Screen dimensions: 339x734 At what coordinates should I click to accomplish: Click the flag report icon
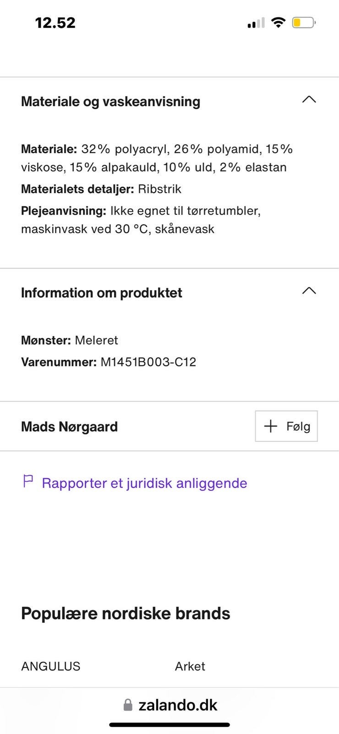pos(28,481)
